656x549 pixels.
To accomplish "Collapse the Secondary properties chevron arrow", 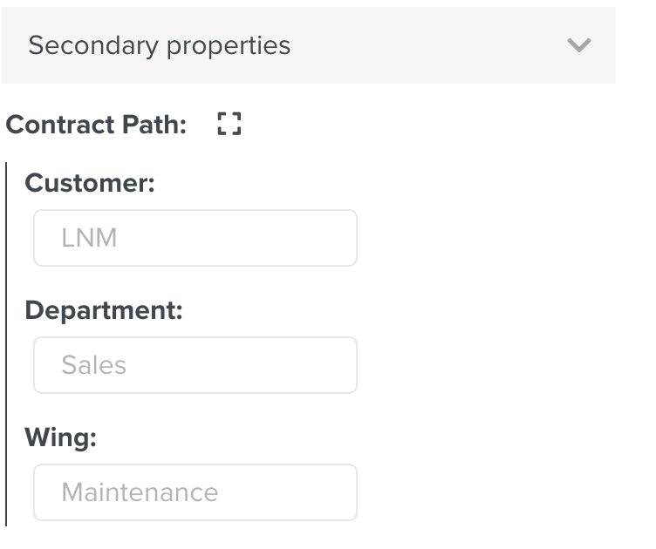I will click(x=579, y=45).
